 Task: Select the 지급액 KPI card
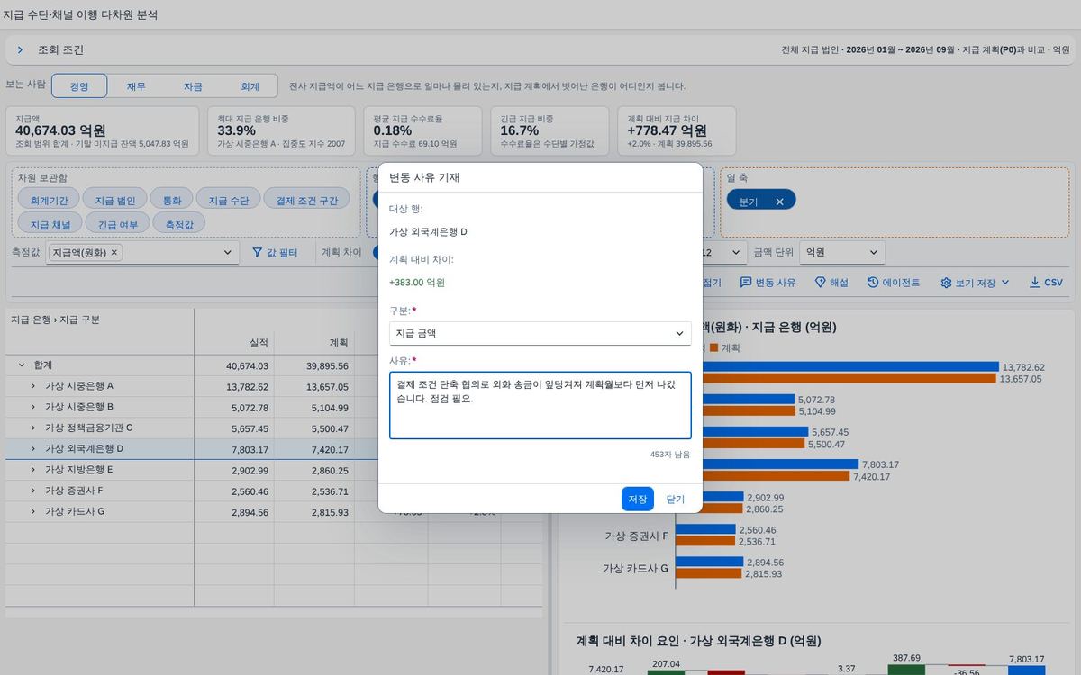(x=103, y=130)
